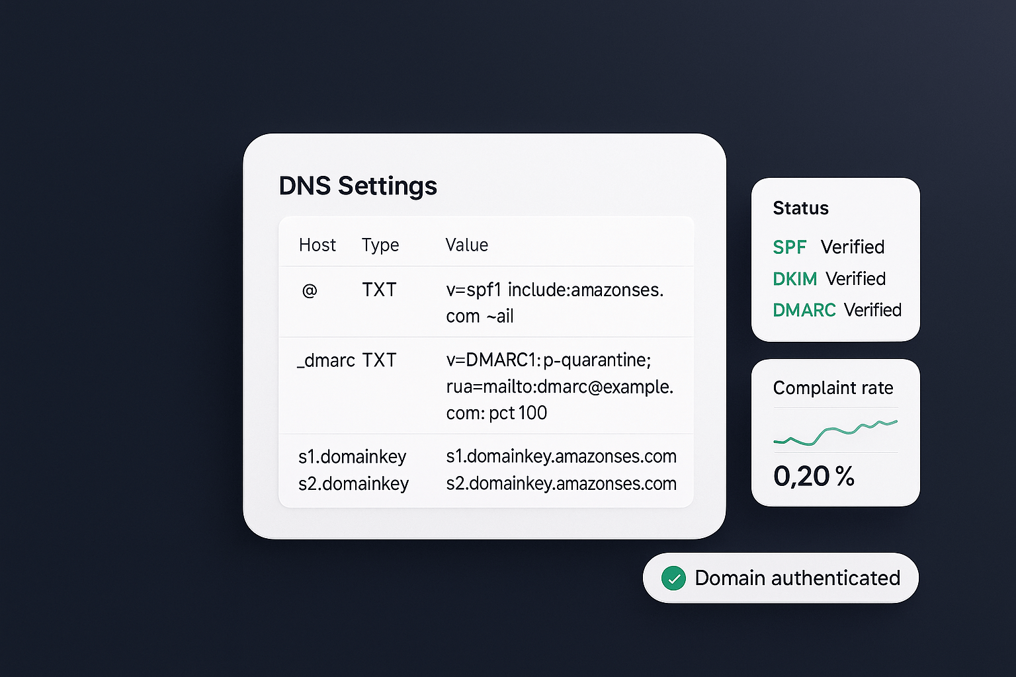Click the s2.domainkey.amazonses.com value
Viewport: 1016px width, 677px height.
(x=561, y=484)
